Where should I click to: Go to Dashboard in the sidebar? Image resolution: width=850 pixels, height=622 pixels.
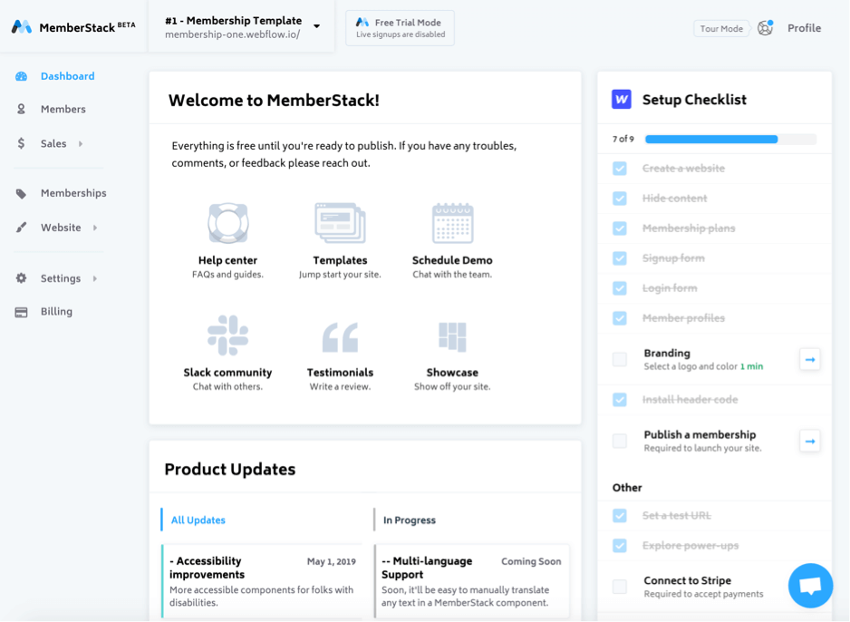(x=67, y=76)
